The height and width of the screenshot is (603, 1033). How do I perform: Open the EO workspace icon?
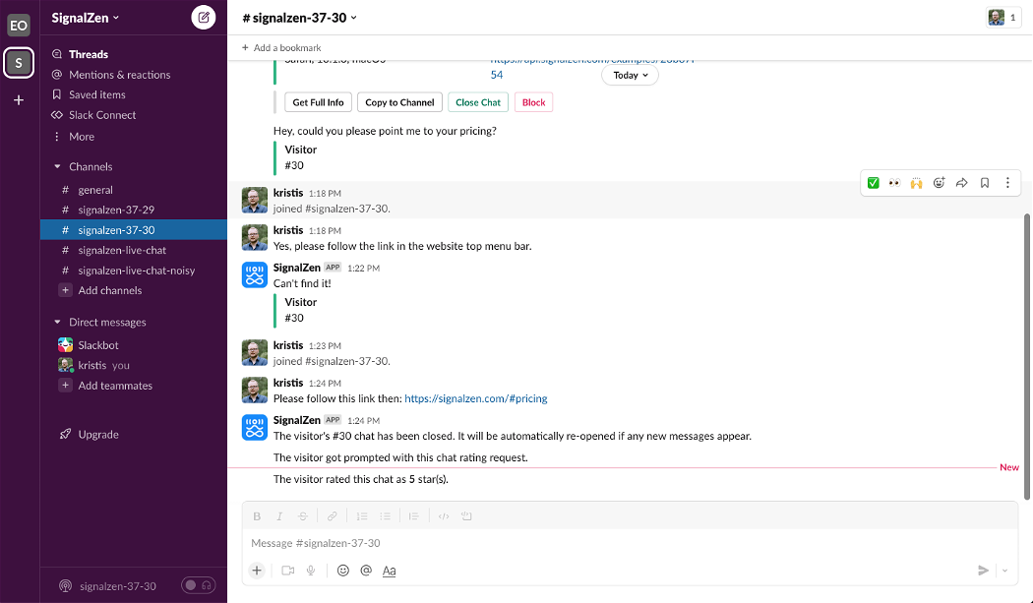[x=19, y=26]
